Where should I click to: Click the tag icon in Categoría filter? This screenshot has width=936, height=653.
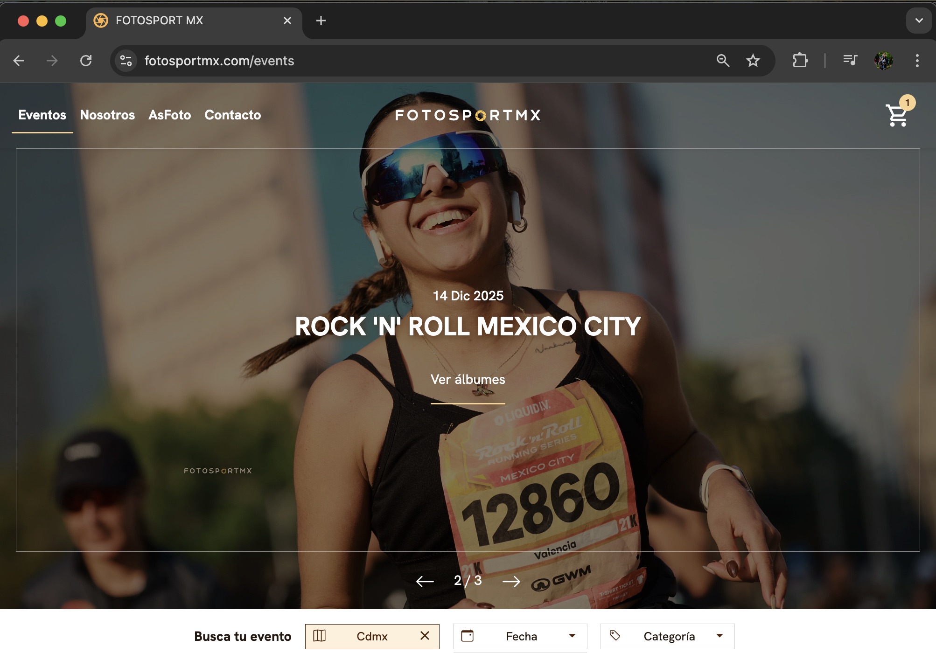[x=615, y=636]
